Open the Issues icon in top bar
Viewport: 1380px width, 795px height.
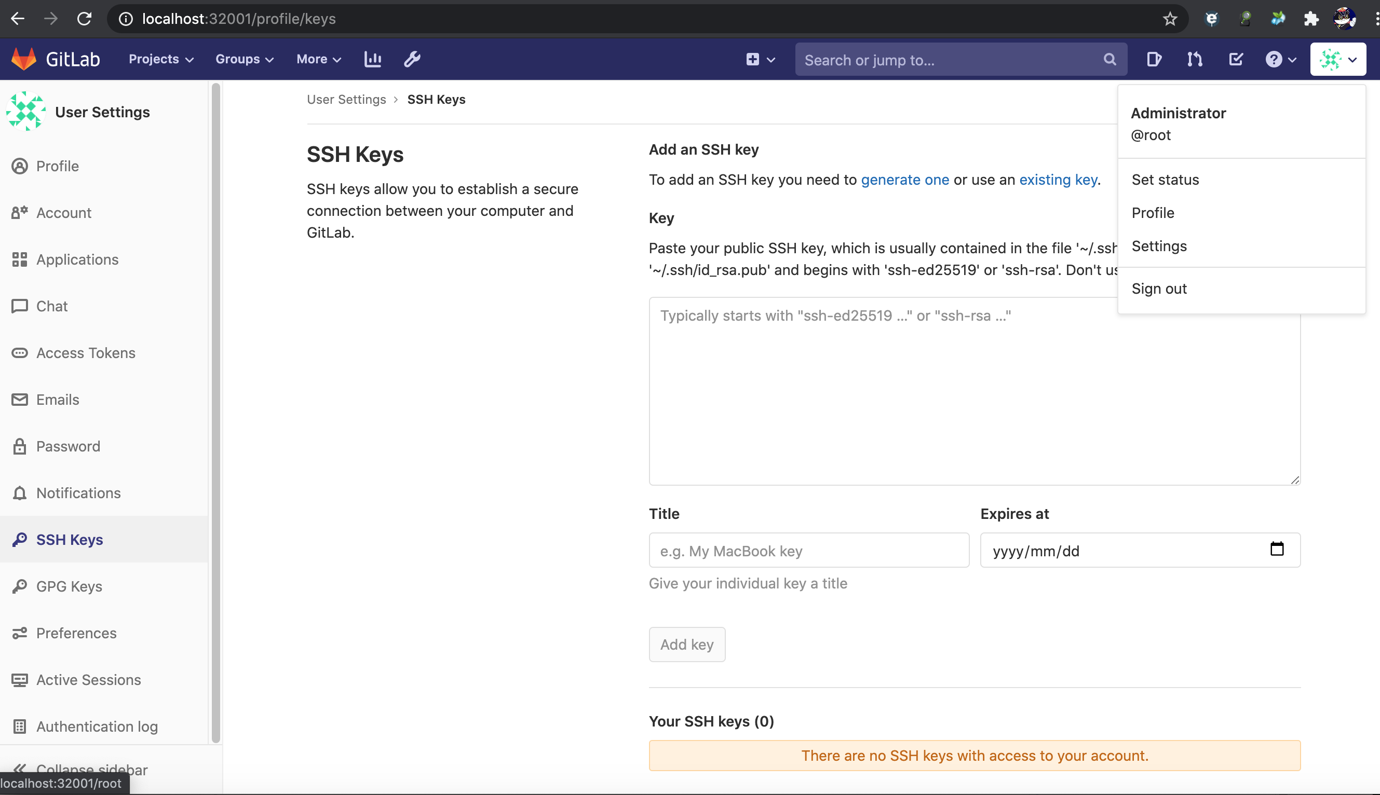(1153, 59)
